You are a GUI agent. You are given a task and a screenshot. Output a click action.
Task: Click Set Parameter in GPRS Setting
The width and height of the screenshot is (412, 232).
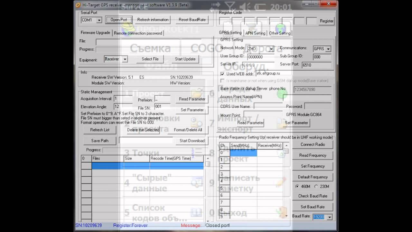coord(296,123)
